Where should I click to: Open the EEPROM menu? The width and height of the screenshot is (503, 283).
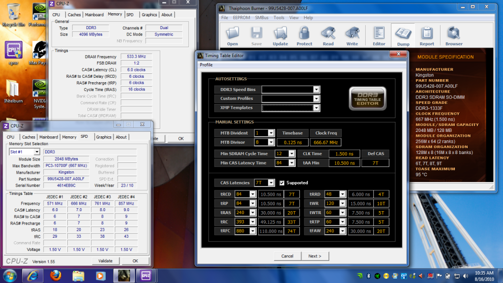tap(241, 18)
